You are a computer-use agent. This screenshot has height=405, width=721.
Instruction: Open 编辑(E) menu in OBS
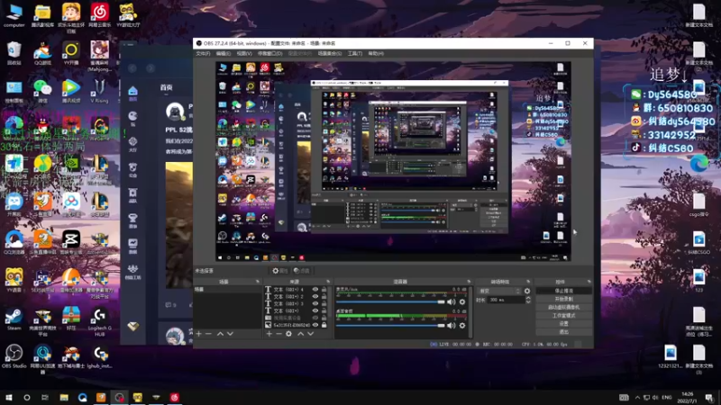point(223,54)
